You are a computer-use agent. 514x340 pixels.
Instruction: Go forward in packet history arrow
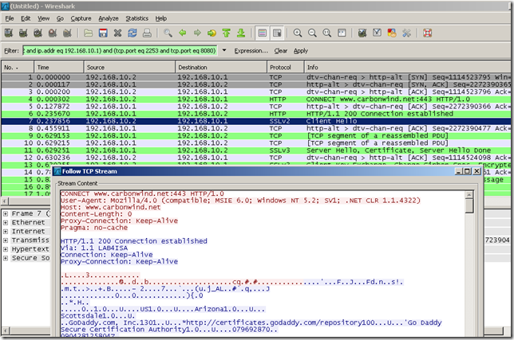197,33
